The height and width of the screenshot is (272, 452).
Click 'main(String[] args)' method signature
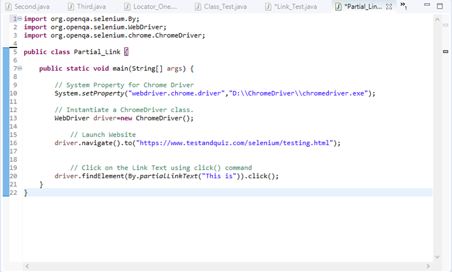149,69
